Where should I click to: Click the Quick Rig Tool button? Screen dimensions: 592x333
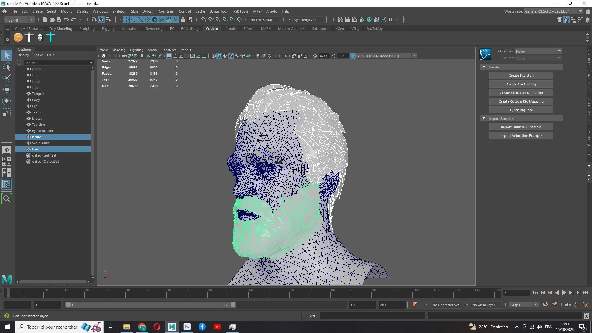pos(521,110)
